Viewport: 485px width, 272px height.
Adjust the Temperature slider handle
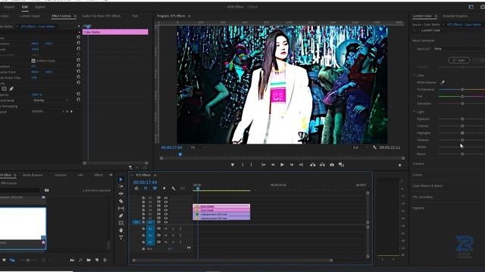point(462,89)
